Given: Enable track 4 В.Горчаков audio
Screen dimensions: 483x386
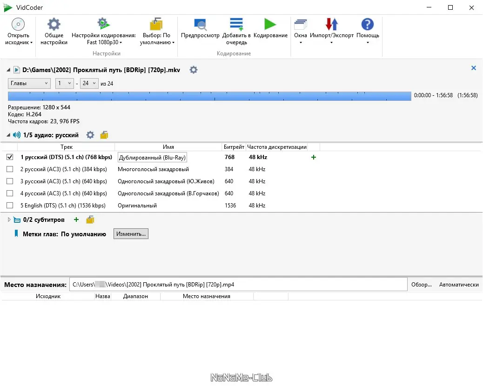Looking at the screenshot, I should [x=10, y=193].
